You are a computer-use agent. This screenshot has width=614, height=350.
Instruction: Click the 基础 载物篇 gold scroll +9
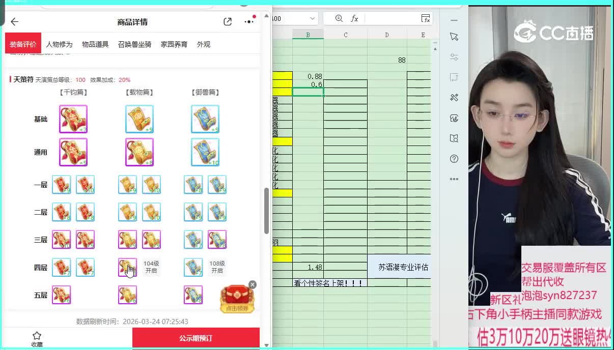139,119
